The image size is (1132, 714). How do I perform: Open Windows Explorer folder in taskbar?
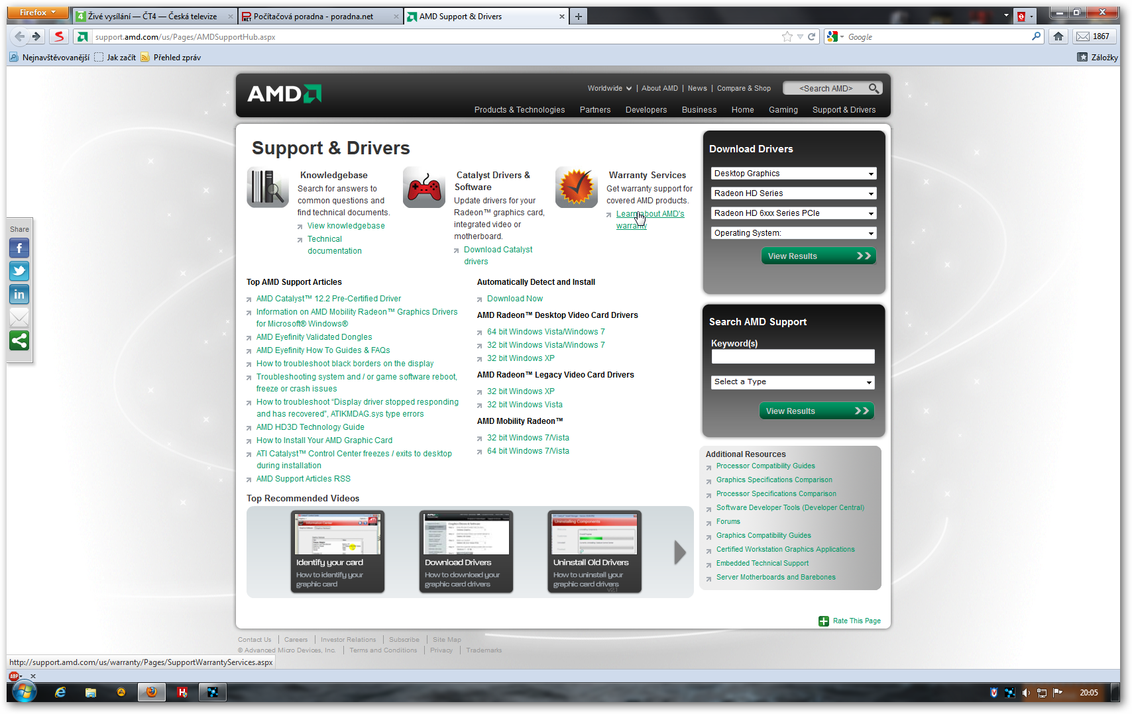(91, 692)
